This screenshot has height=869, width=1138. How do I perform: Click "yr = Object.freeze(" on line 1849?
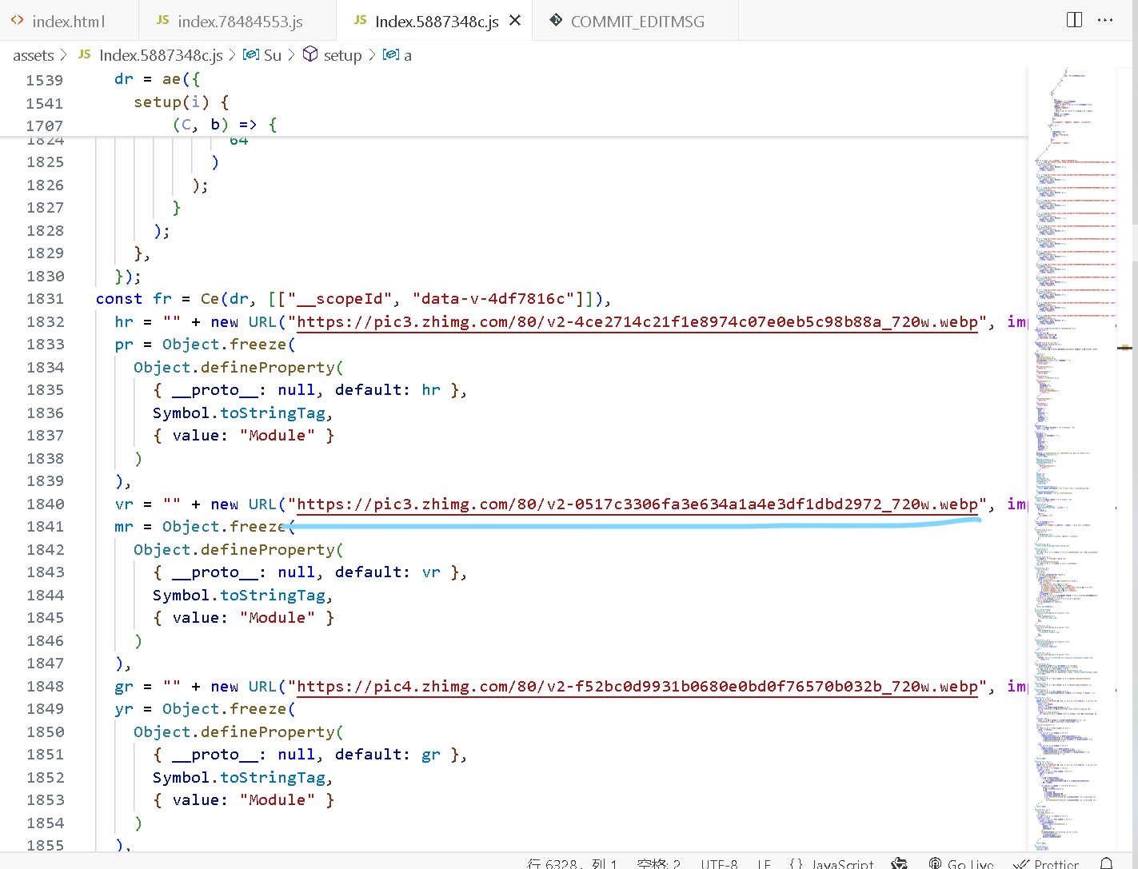point(205,709)
